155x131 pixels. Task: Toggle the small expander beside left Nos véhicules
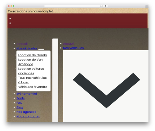pos(41,49)
